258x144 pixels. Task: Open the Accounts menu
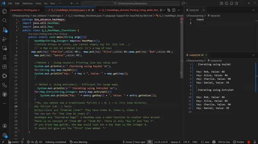pyautogui.click(x=5, y=126)
